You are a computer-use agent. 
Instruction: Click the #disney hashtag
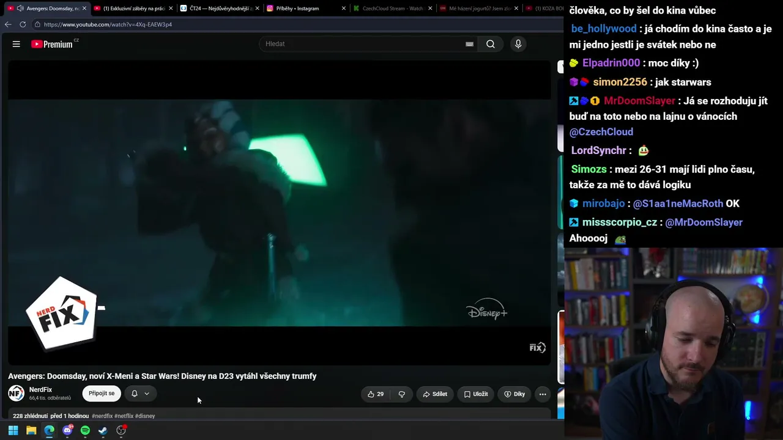(145, 416)
